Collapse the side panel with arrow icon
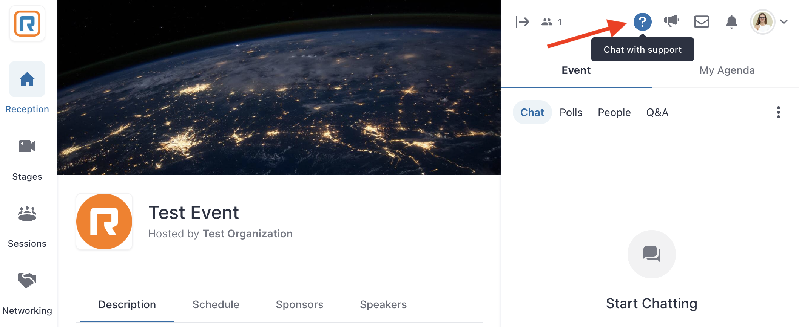 click(x=523, y=22)
